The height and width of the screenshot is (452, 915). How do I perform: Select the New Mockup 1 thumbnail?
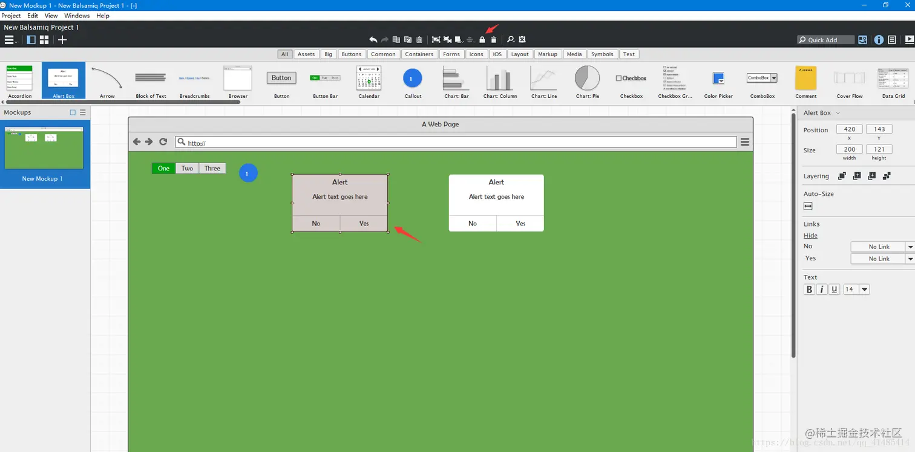click(x=44, y=147)
